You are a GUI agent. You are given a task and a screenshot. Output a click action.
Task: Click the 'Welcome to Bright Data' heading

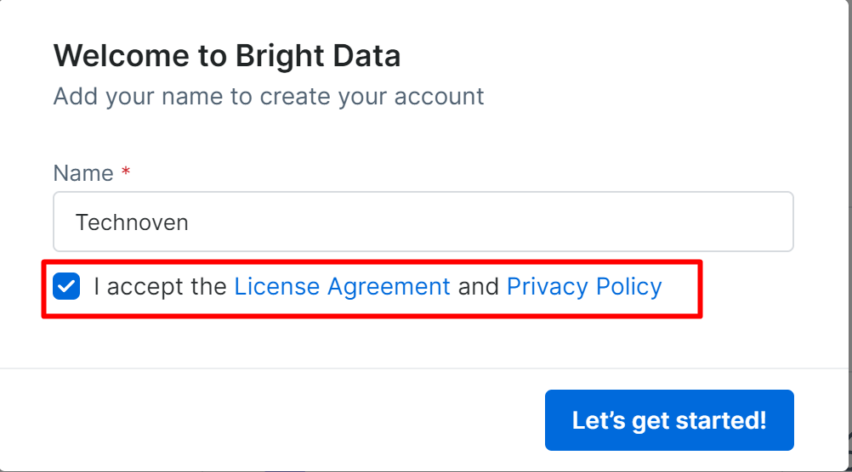227,57
